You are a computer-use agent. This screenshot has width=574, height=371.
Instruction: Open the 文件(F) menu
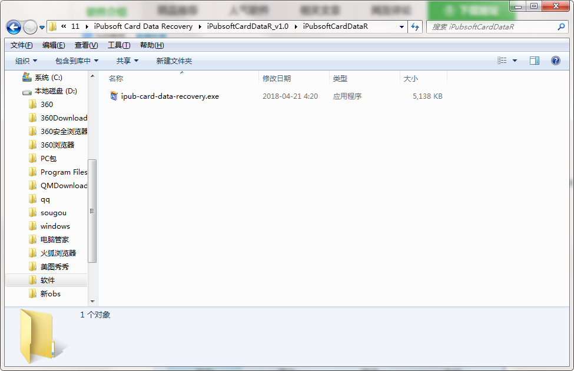22,45
